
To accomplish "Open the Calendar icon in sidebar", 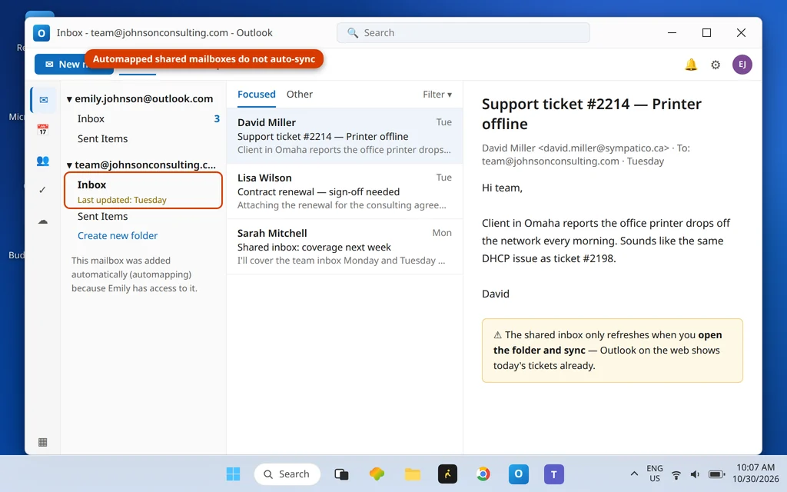I will click(x=43, y=129).
